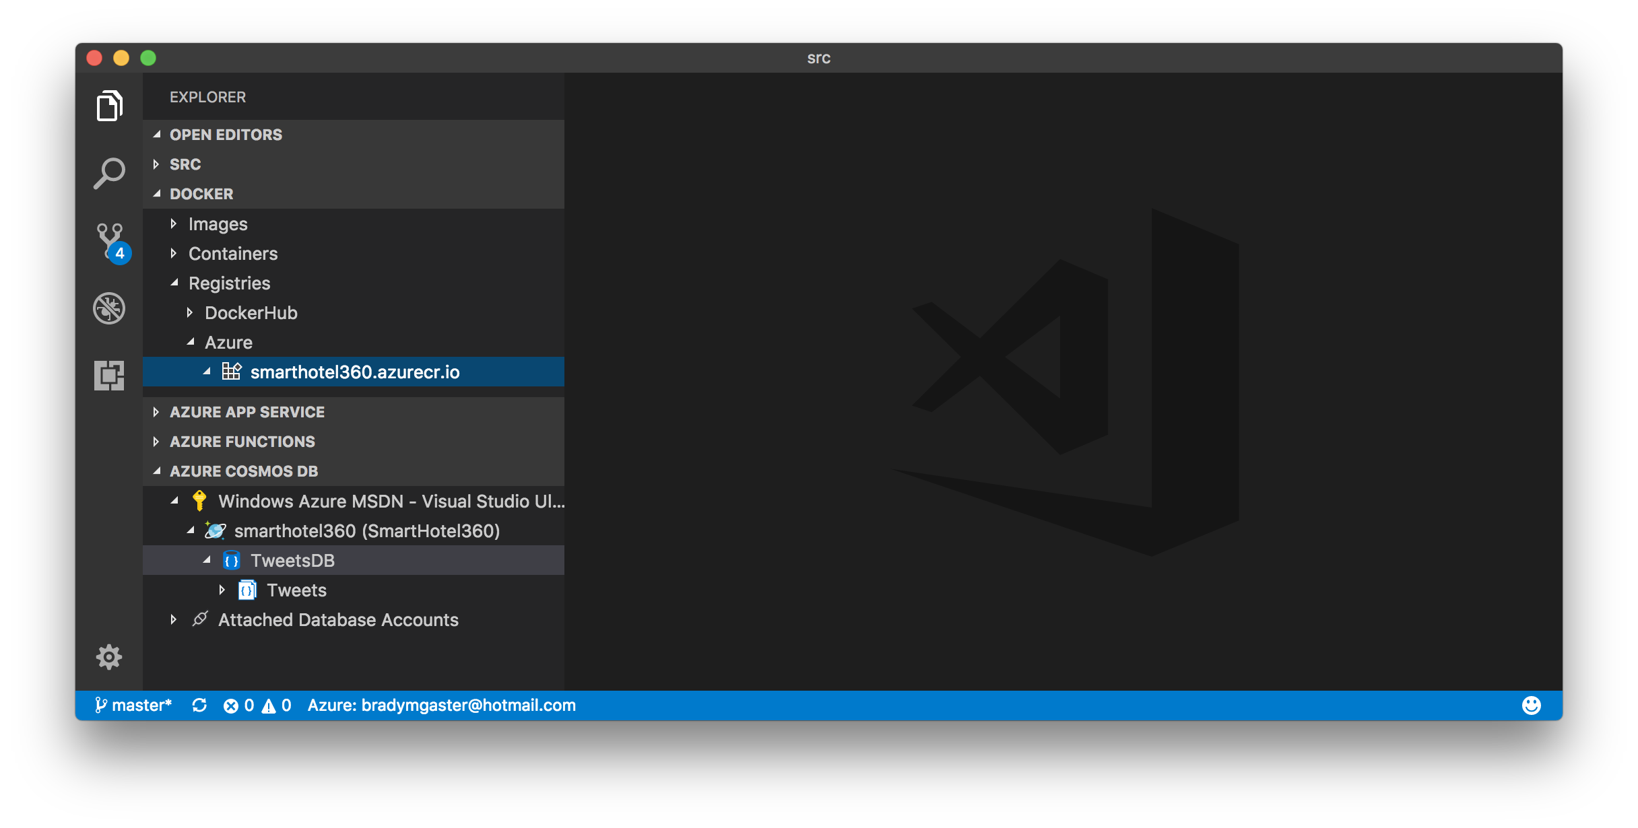
Task: Click the feedback smiley icon
Action: 1531,705
